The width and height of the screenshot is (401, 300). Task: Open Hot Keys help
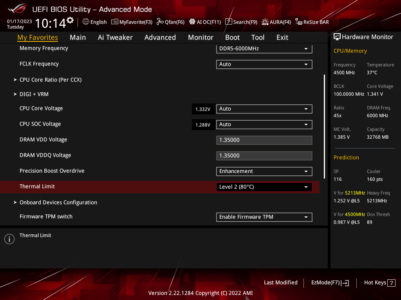379,283
